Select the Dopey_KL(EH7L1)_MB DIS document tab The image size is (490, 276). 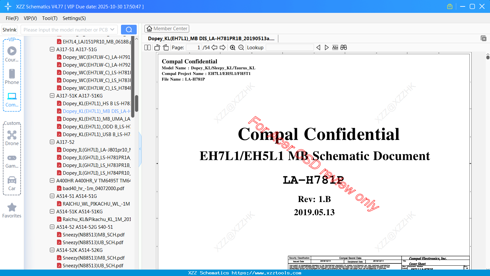pos(211,39)
